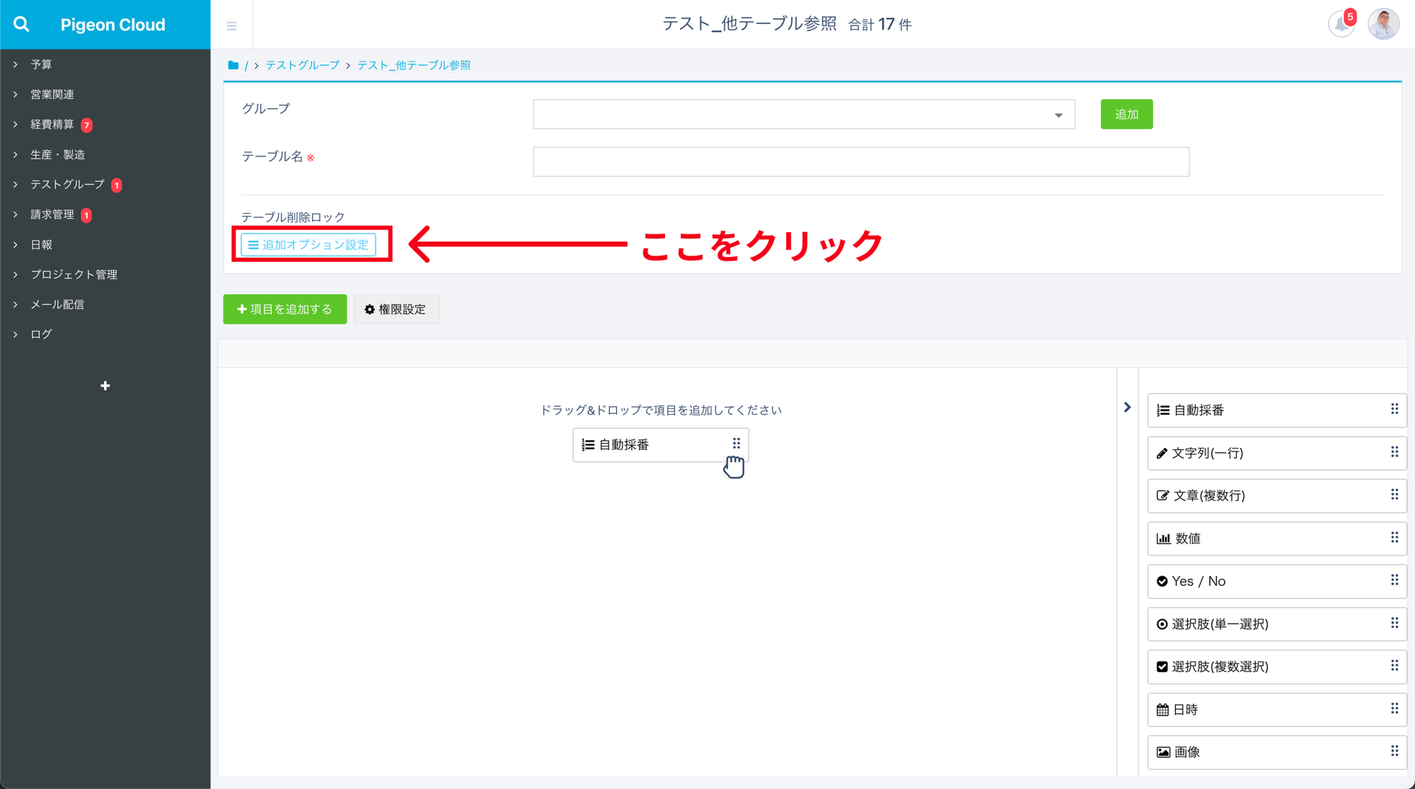This screenshot has width=1415, height=789.
Task: Expand 経費精算 in sidebar
Action: (52, 124)
